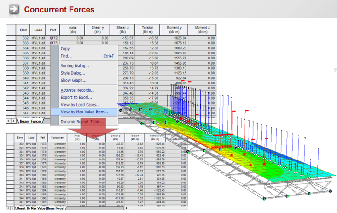Screen dimensions: 337x213
Task: Select Show Graph... menu item
Action: 73,80
